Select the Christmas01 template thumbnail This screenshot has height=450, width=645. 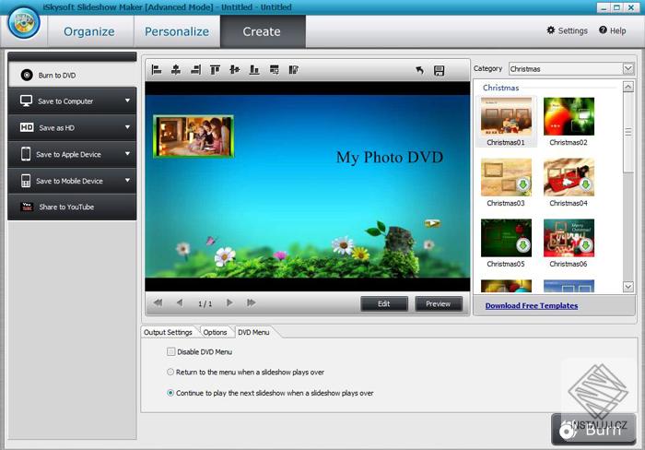pos(506,116)
